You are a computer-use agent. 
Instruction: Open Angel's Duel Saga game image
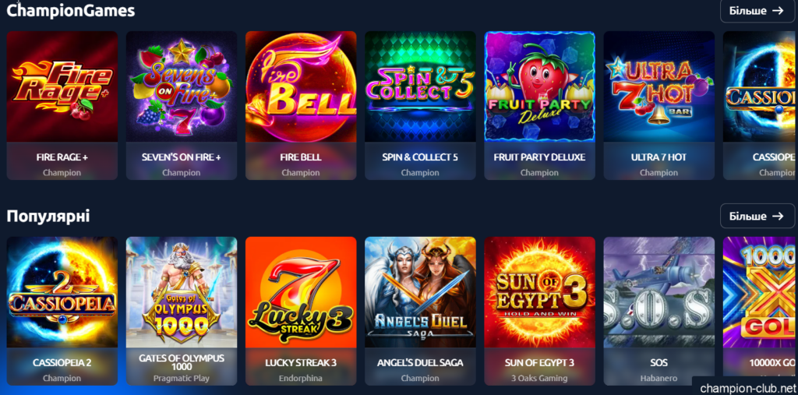(420, 292)
